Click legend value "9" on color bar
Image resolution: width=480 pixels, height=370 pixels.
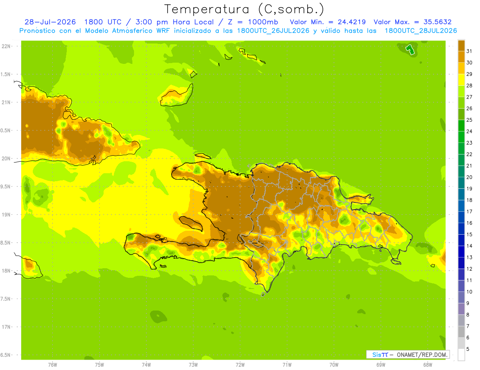tap(468, 303)
